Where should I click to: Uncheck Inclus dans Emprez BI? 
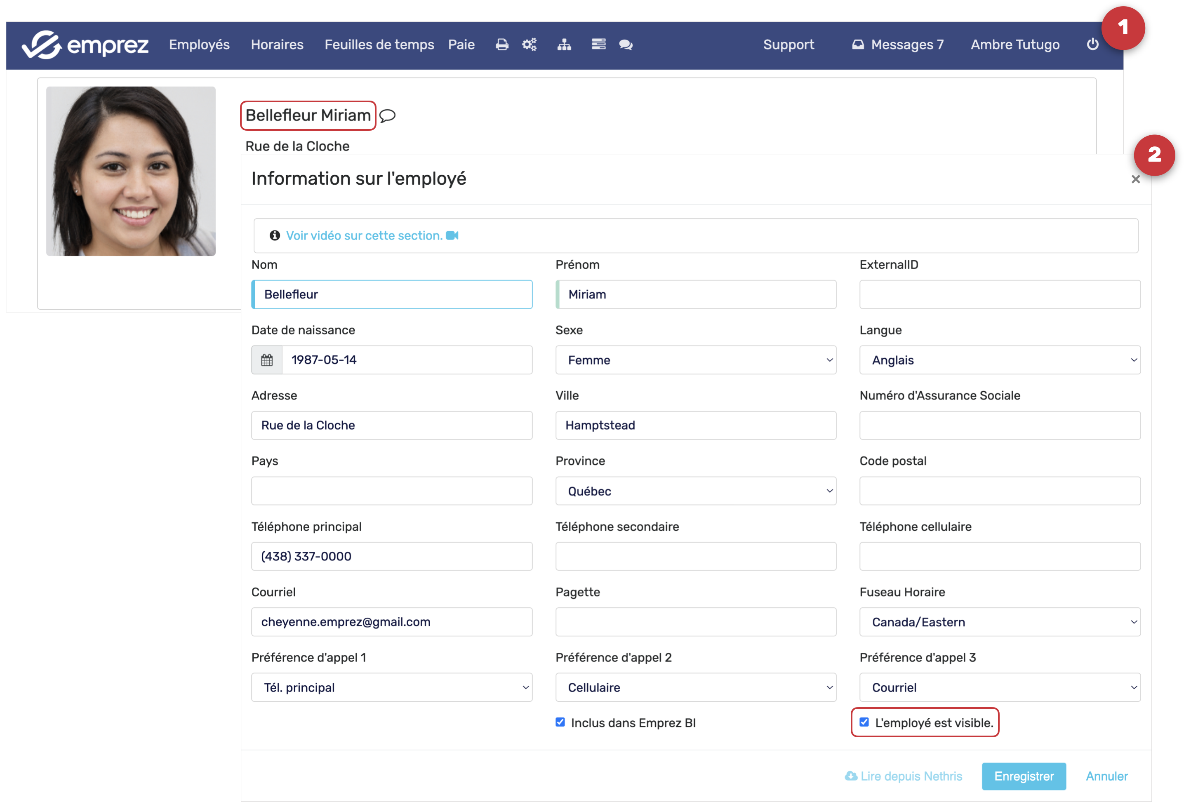[560, 722]
